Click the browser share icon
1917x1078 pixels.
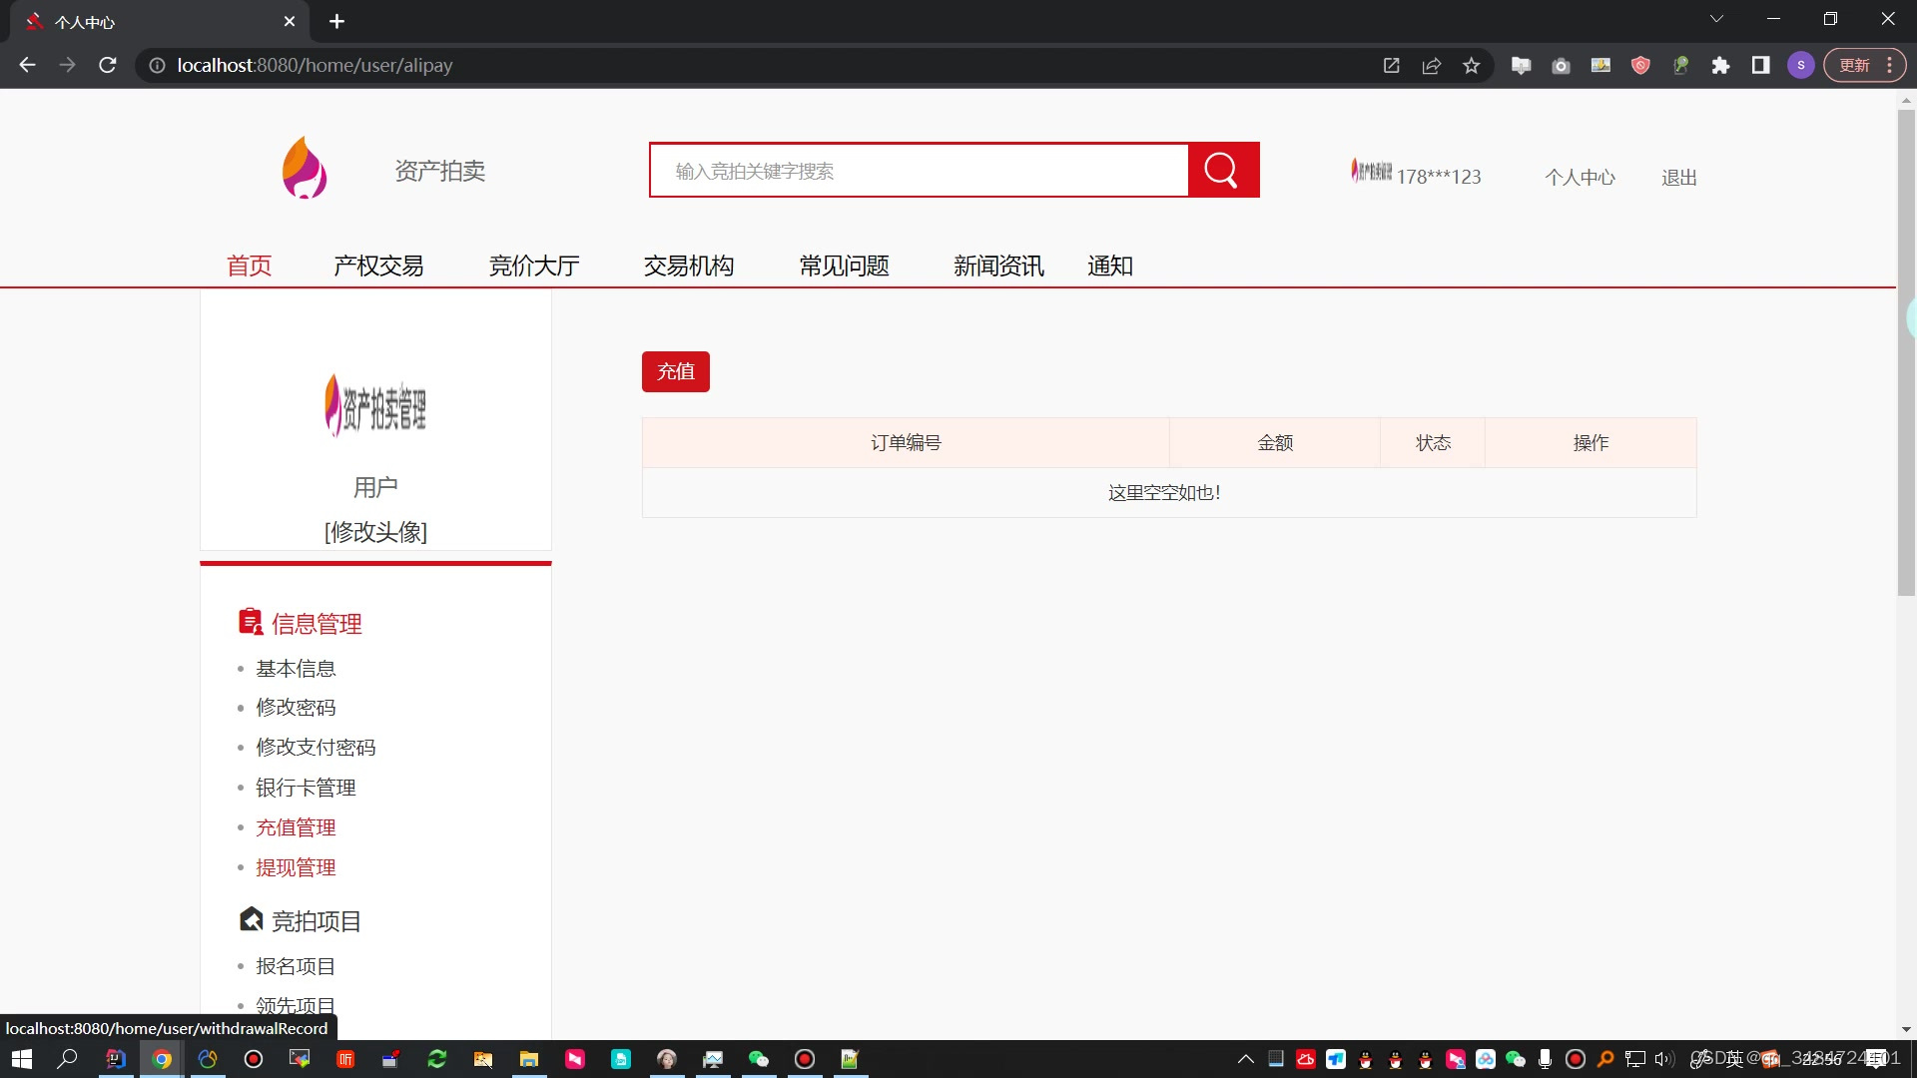tap(1431, 66)
